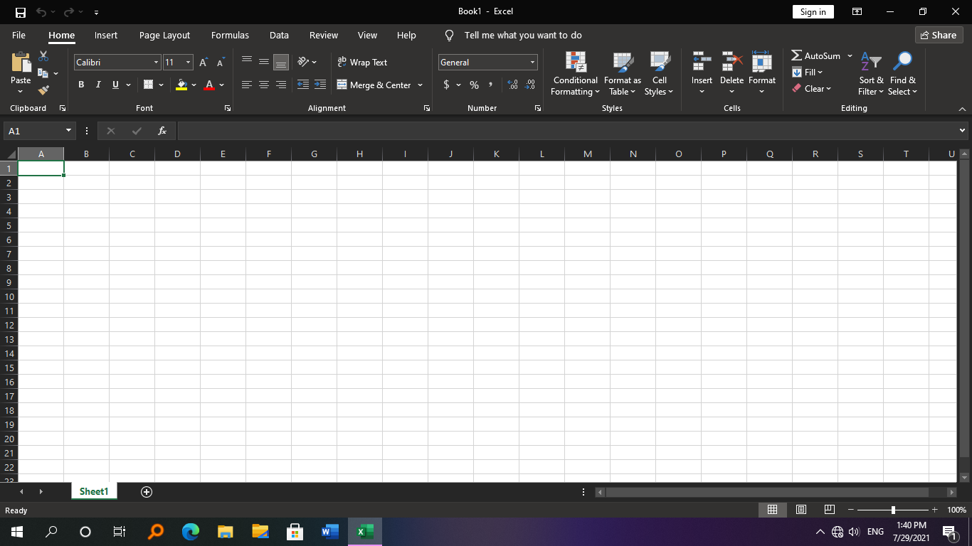Collapse the ribbon with chevron
The height and width of the screenshot is (546, 972).
point(963,109)
